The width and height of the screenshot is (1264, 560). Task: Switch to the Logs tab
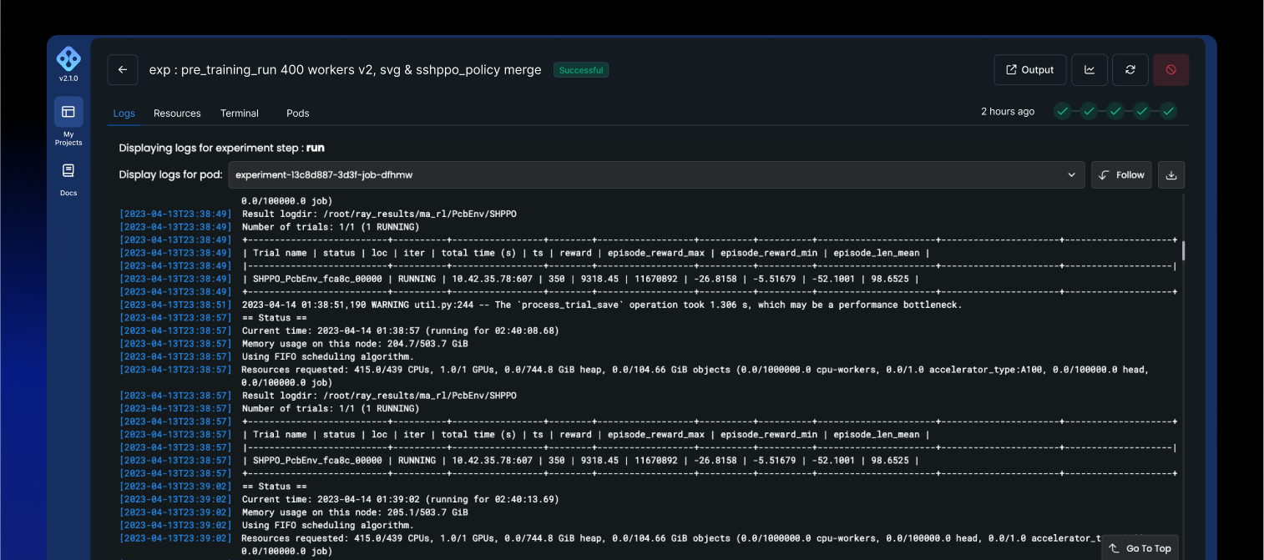124,114
